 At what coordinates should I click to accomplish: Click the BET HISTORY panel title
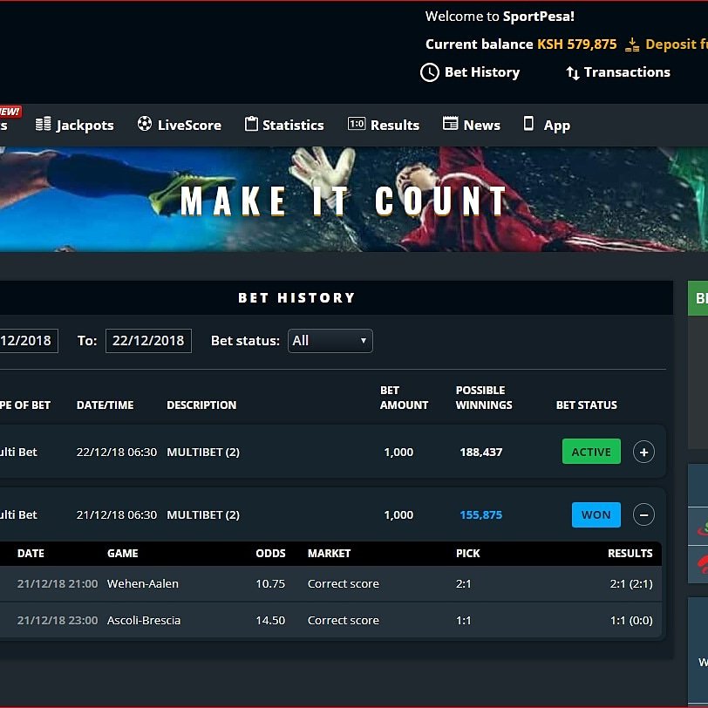296,298
